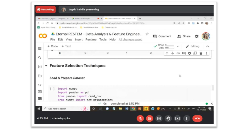The height and width of the screenshot is (130, 248).
Task: Open the Files folder panel
Action: 40,76
